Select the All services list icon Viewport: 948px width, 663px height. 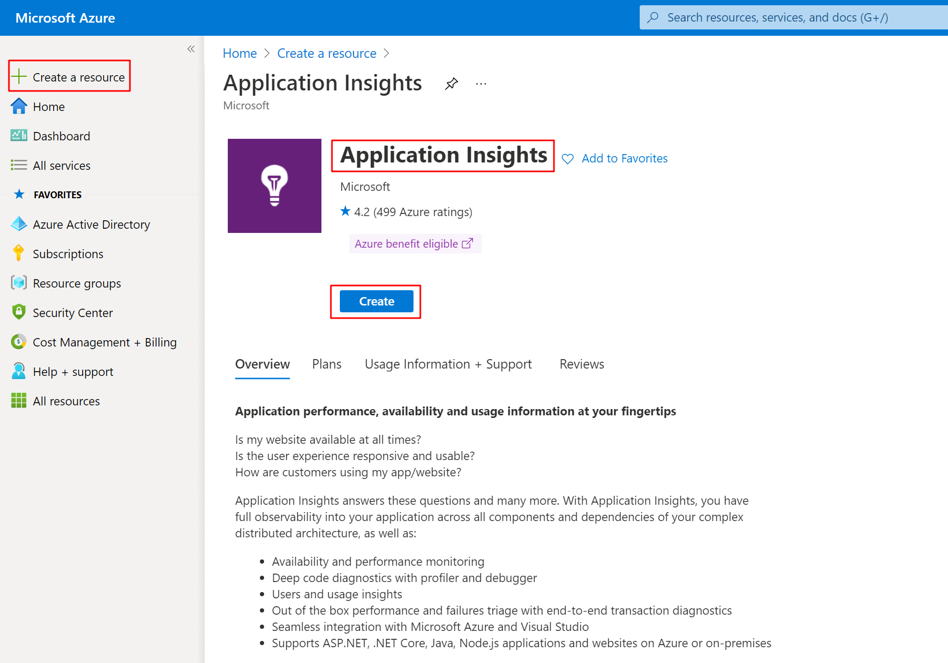[19, 165]
